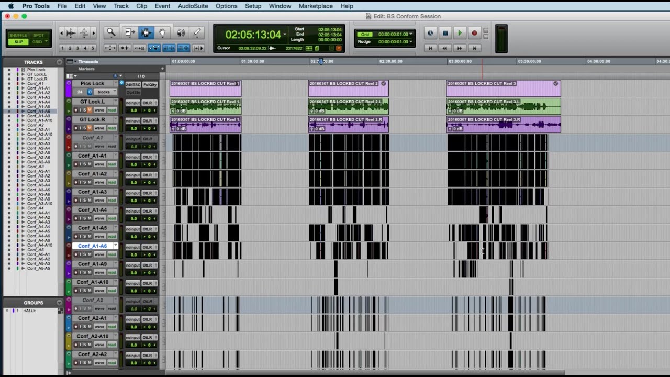This screenshot has height=377, width=670.
Task: Open Nudge value dropdown
Action: [x=411, y=41]
